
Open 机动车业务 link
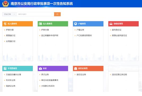(11, 80)
